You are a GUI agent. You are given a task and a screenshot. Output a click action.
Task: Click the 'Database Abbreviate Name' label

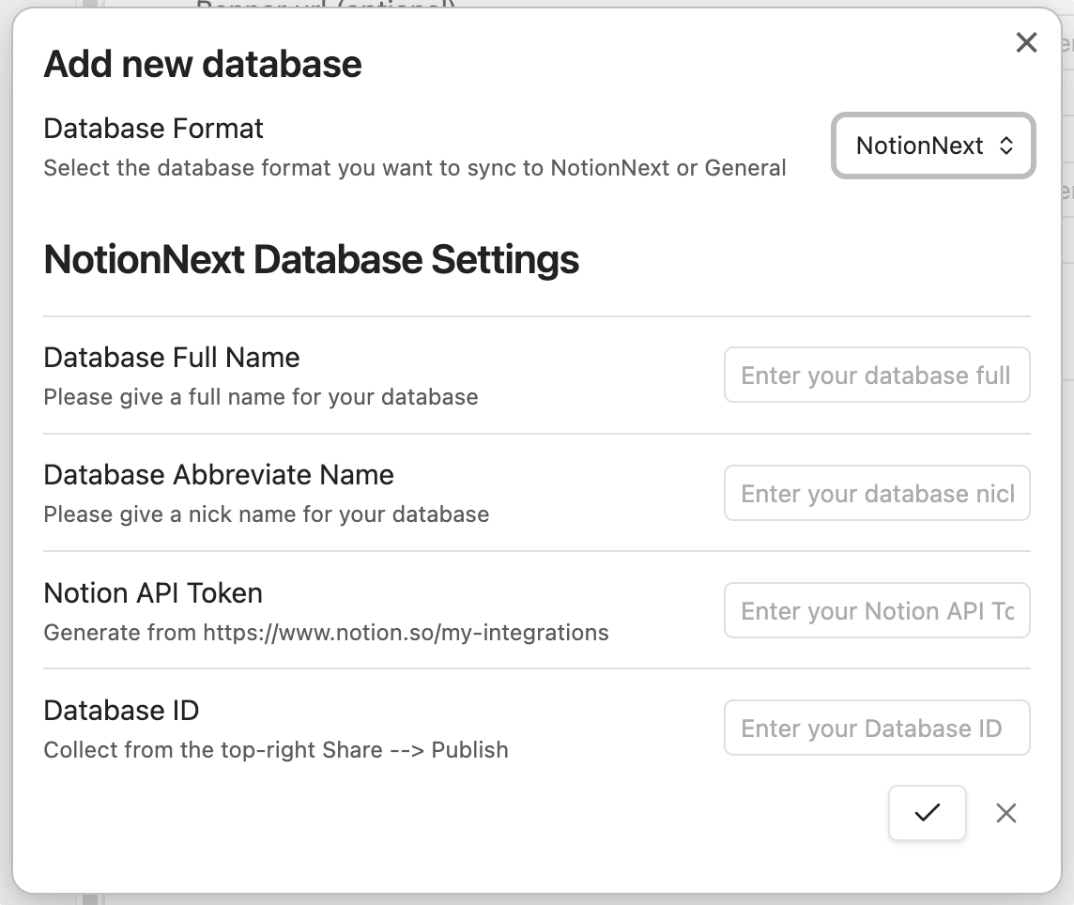pyautogui.click(x=219, y=475)
